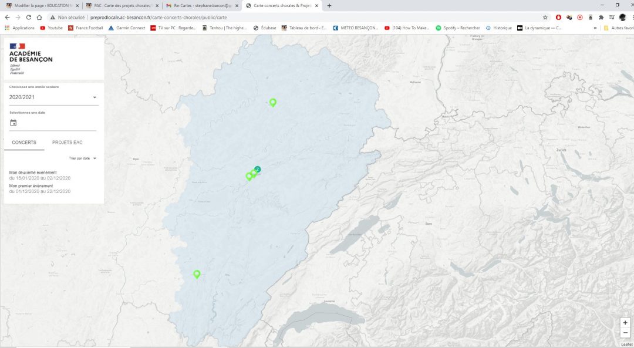The image size is (634, 348).
Task: Open the Trier par date dropdown
Action: (83, 158)
